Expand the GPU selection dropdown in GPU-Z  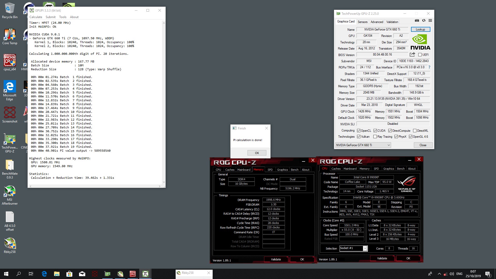[389, 145]
